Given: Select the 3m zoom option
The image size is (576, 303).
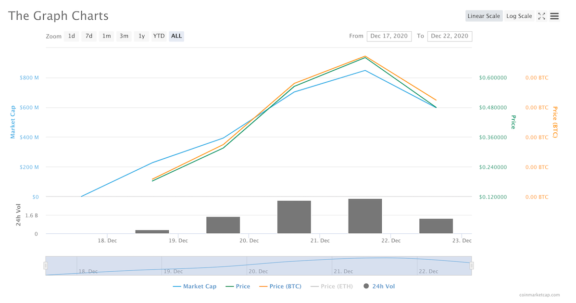Looking at the screenshot, I should (x=124, y=36).
